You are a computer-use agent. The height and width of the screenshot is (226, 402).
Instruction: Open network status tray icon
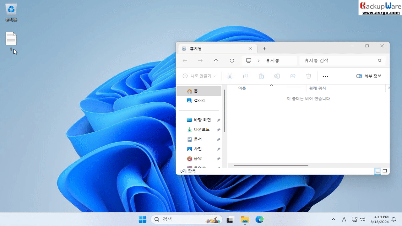(354, 219)
